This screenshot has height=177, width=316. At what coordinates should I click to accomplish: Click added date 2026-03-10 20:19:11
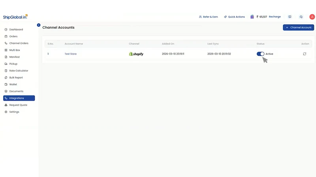click(x=173, y=54)
